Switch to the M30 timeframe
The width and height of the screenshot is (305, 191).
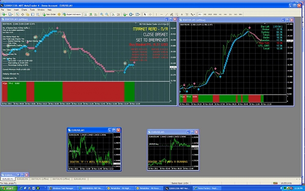(215, 14)
